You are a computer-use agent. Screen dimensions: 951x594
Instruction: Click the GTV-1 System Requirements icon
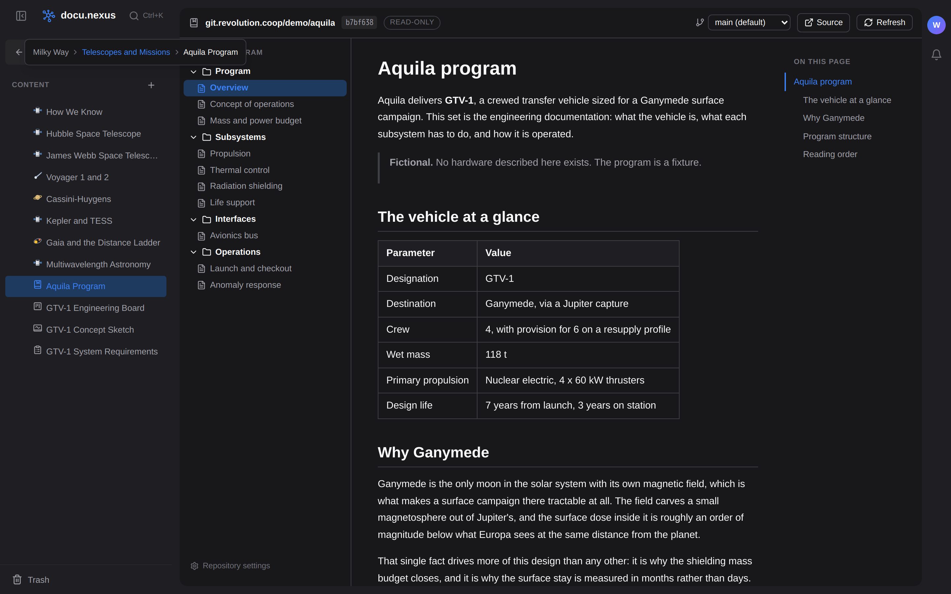coord(37,350)
